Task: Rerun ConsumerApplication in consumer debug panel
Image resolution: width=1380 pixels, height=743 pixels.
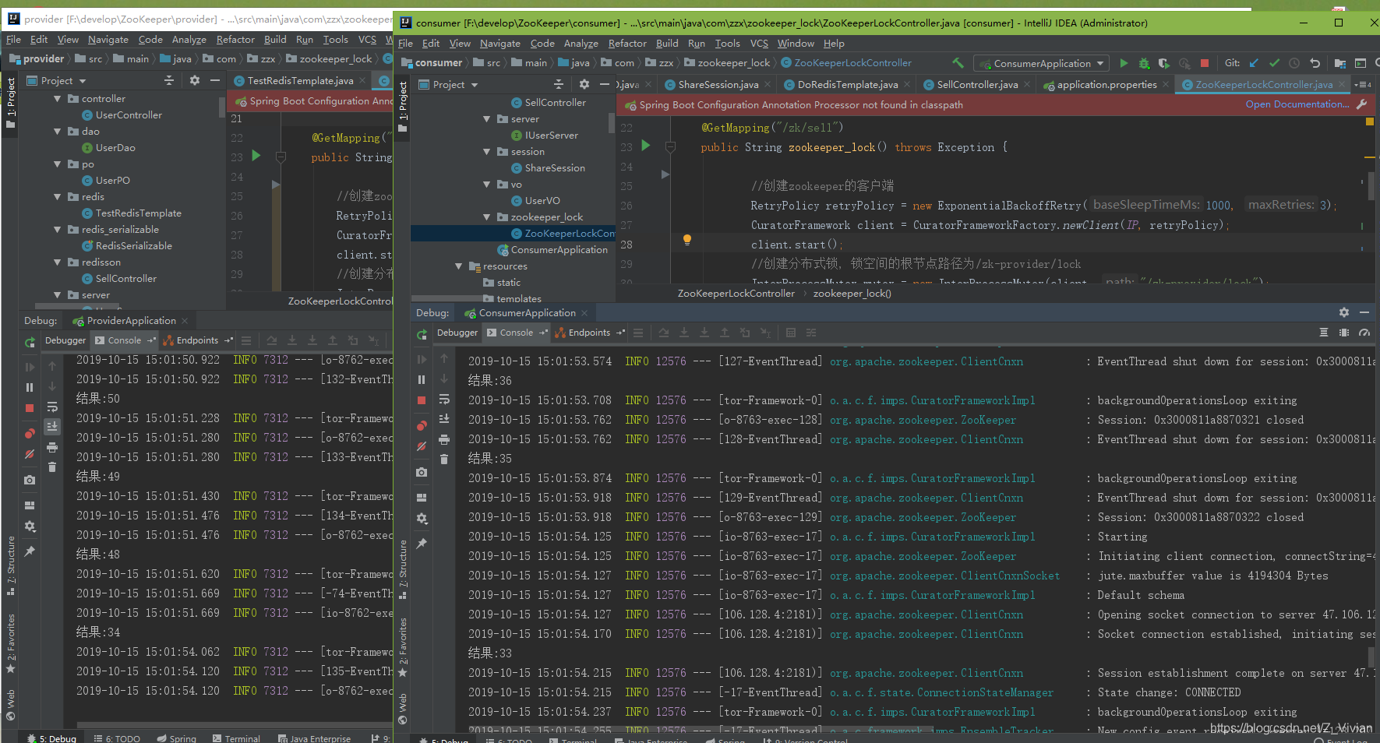Action: point(422,334)
